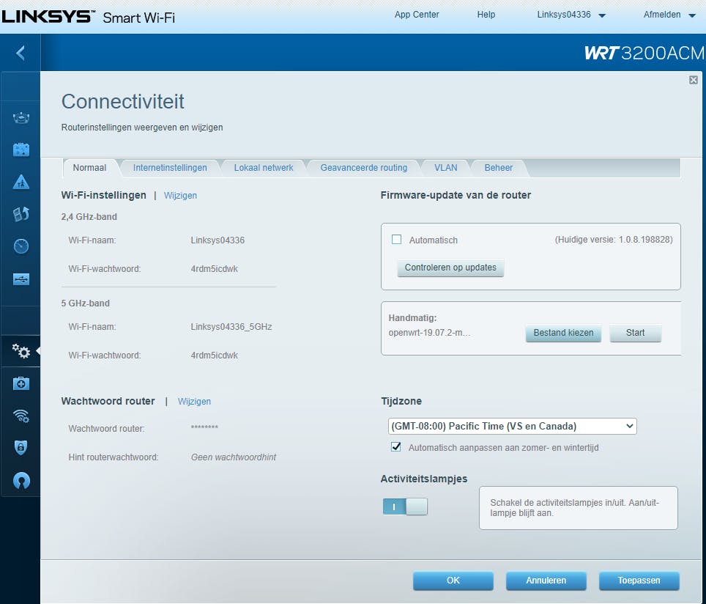Confirm settings with OK button
The image size is (706, 604).
pyautogui.click(x=453, y=581)
